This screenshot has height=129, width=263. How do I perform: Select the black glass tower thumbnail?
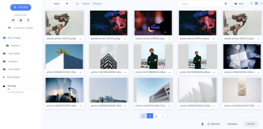coord(109,56)
